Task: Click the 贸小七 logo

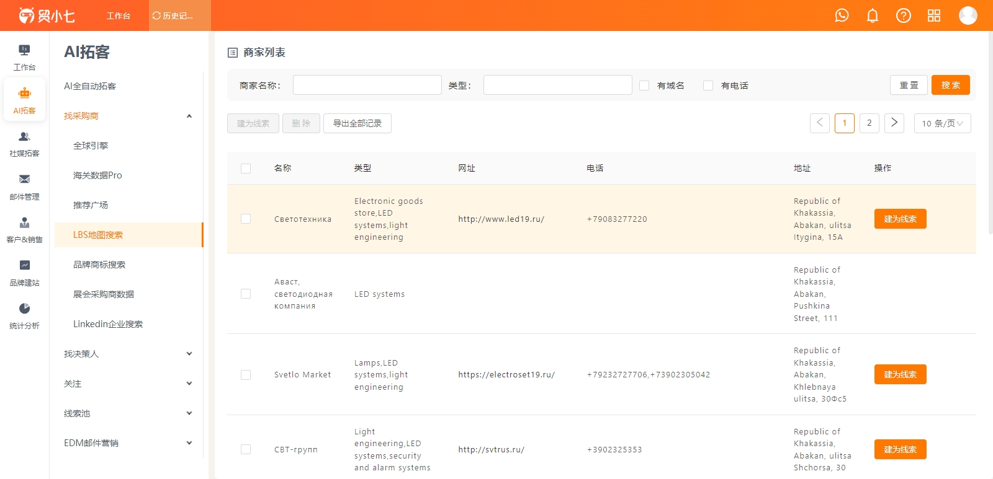Action: tap(47, 15)
